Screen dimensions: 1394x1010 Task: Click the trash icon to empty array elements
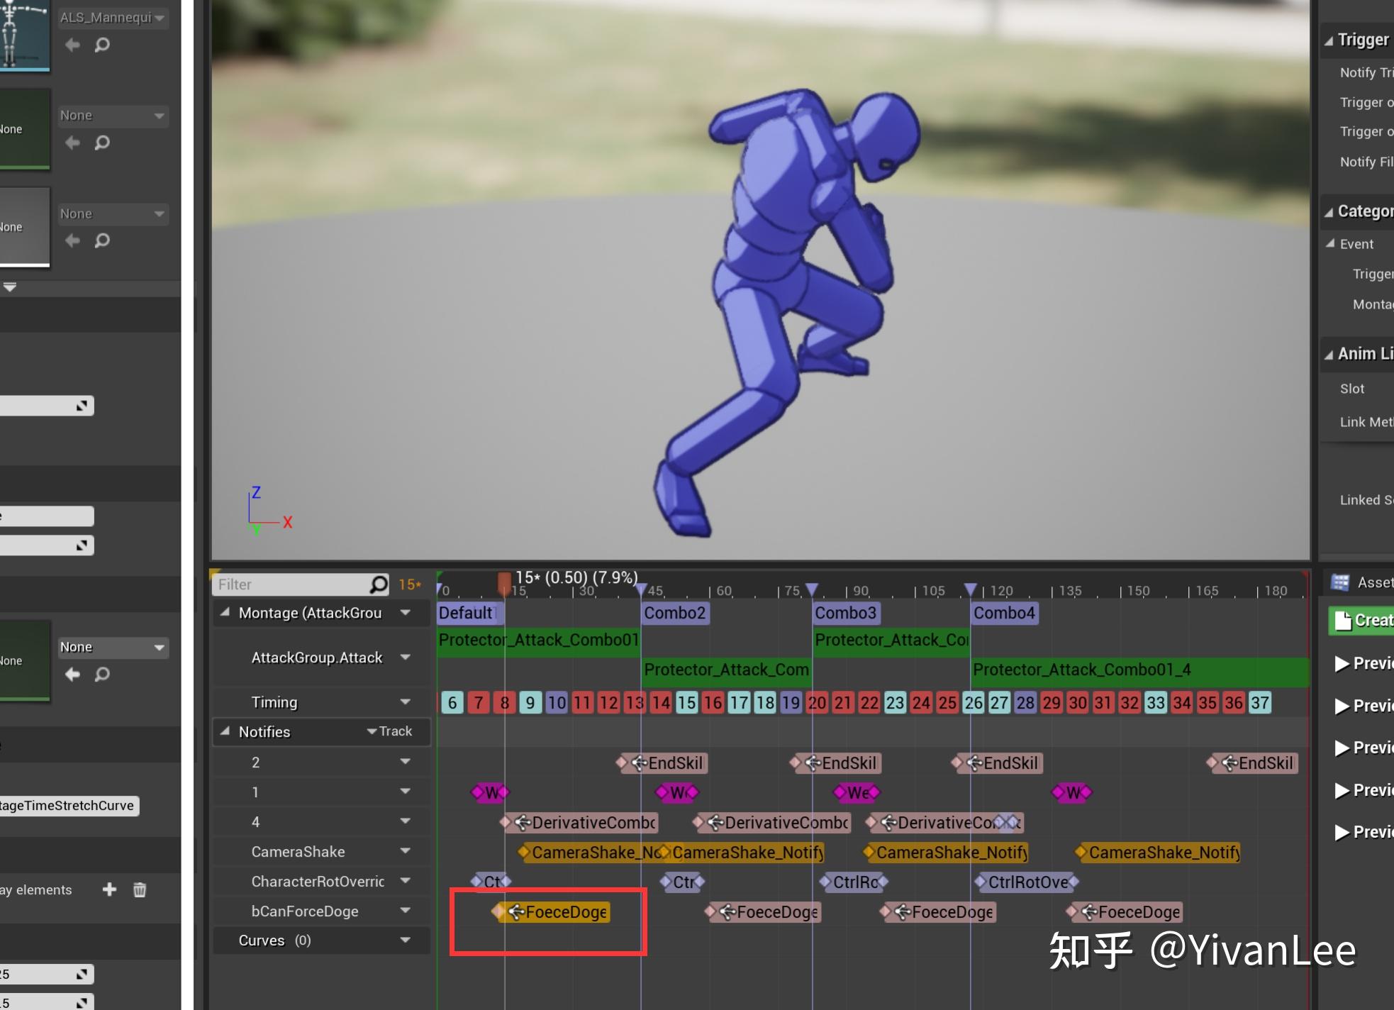140,889
